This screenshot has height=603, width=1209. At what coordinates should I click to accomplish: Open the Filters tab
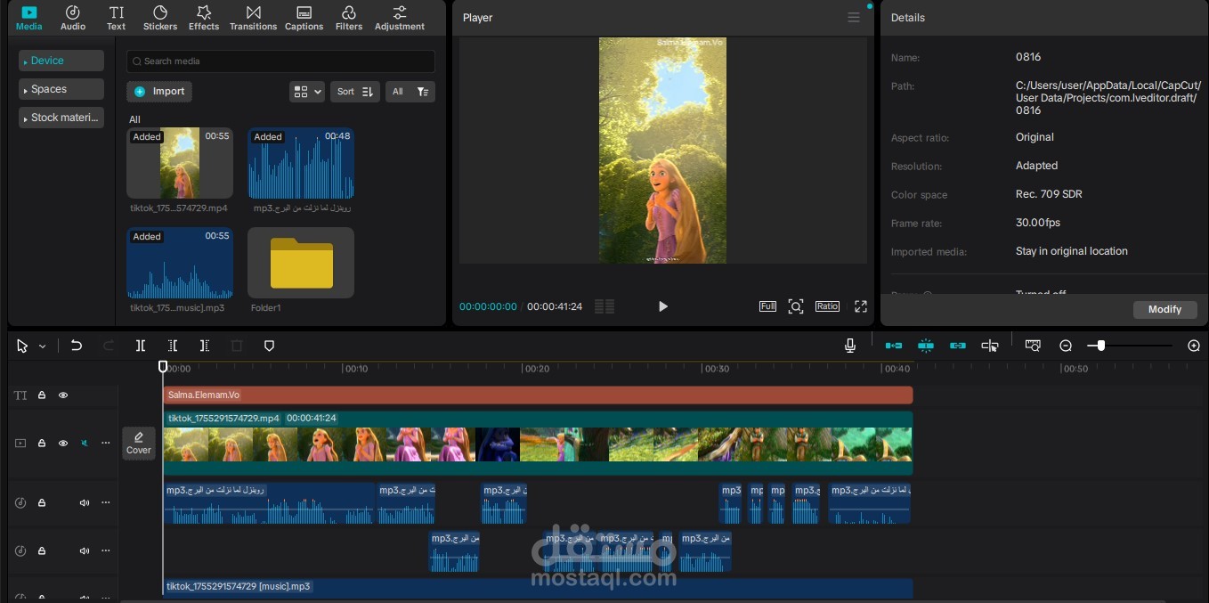pos(349,18)
